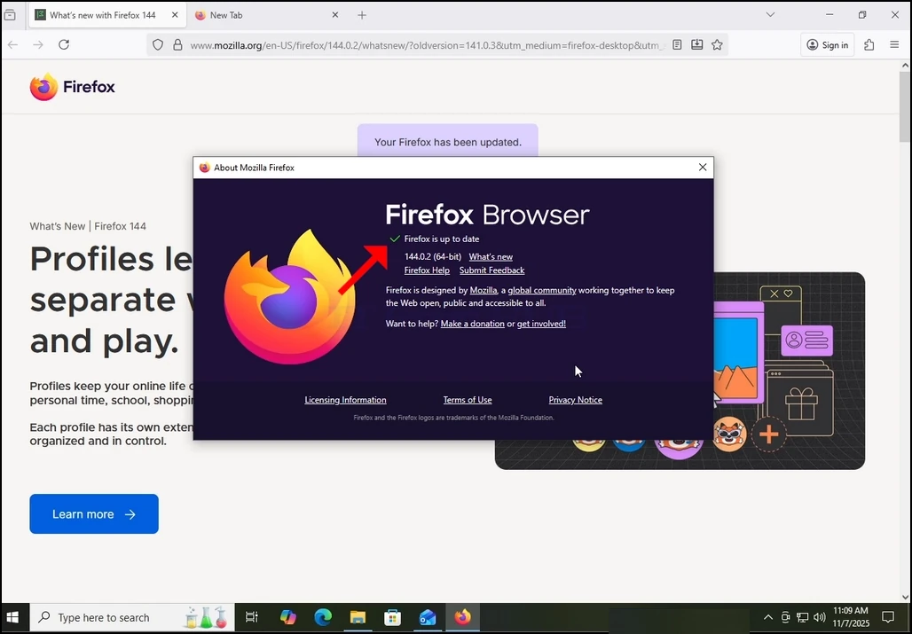Click the "What's New | Firefox 144" text

(x=88, y=226)
